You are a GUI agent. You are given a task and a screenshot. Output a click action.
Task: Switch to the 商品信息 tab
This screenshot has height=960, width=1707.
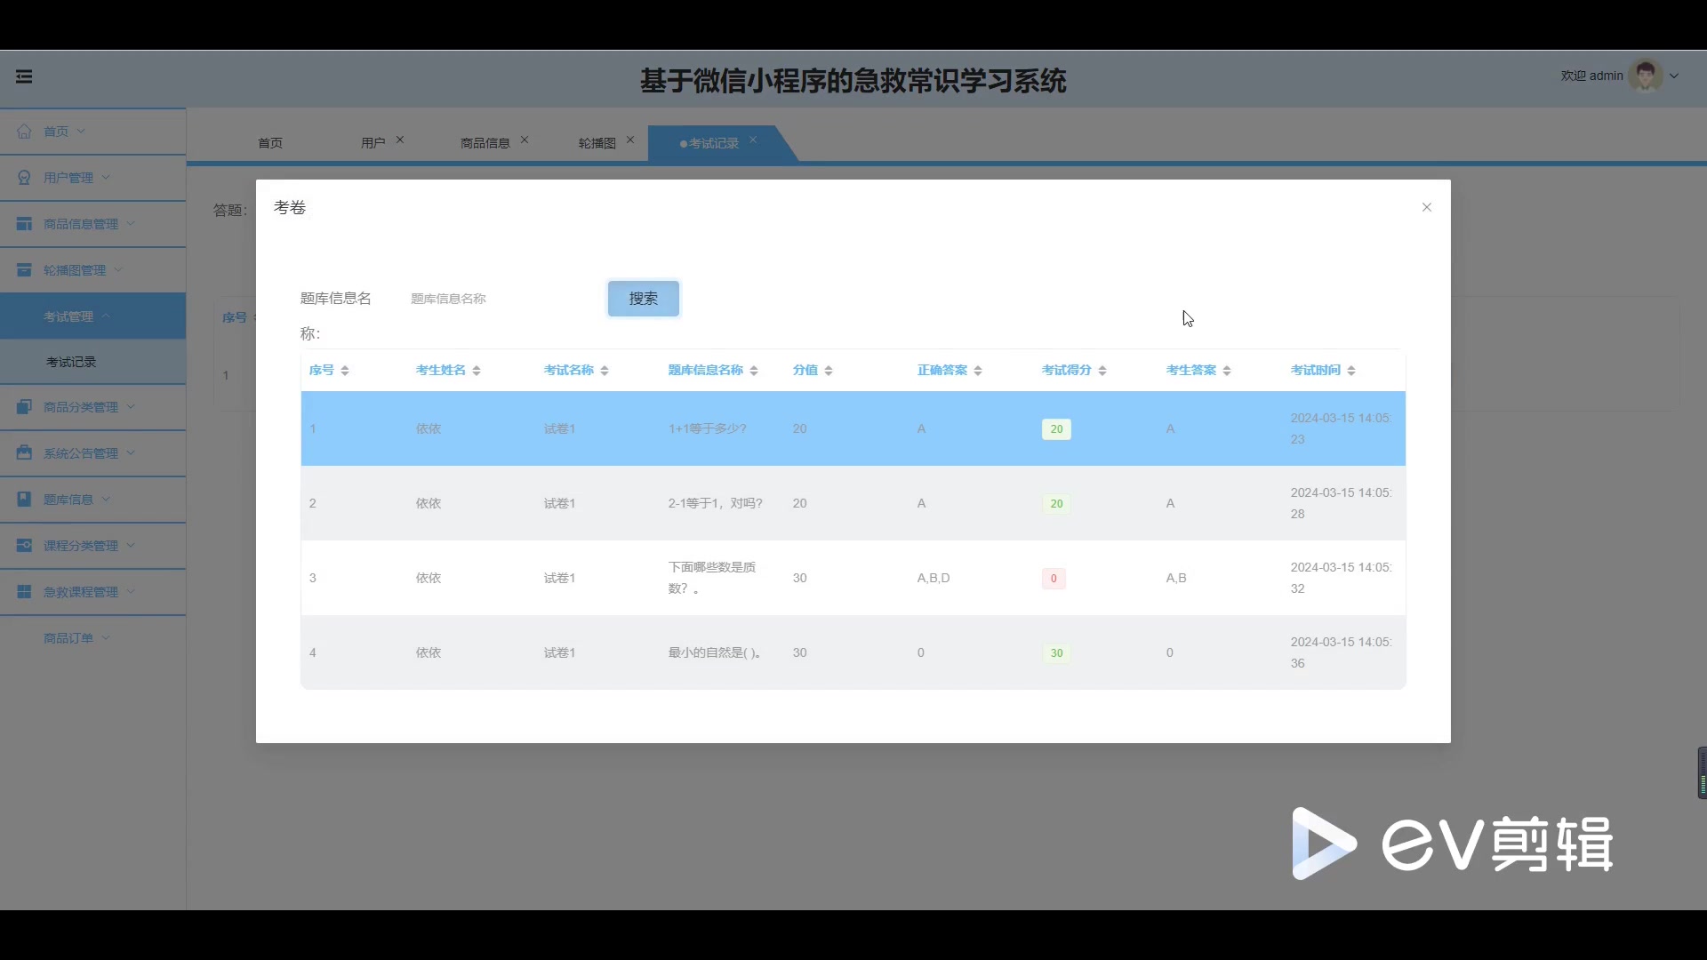pyautogui.click(x=485, y=143)
